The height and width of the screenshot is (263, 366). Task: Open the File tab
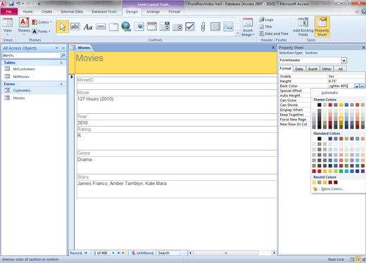coord(9,11)
